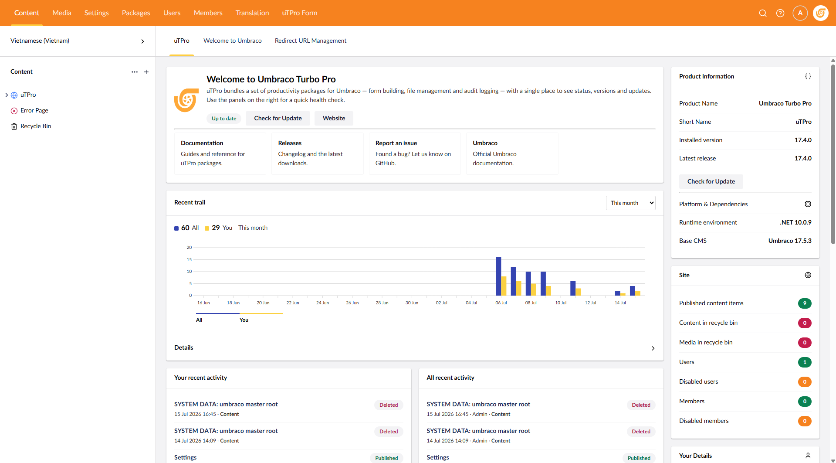Click Check for Update in Product Information
The width and height of the screenshot is (836, 463).
tap(711, 181)
